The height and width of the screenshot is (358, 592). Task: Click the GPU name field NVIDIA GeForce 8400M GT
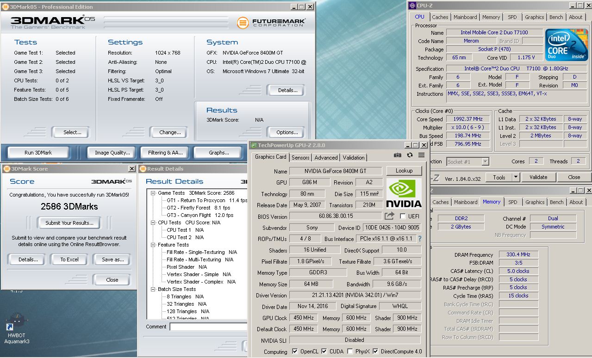click(336, 171)
